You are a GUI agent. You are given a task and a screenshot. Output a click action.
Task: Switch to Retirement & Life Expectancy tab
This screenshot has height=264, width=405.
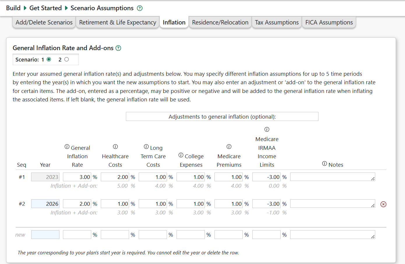117,22
